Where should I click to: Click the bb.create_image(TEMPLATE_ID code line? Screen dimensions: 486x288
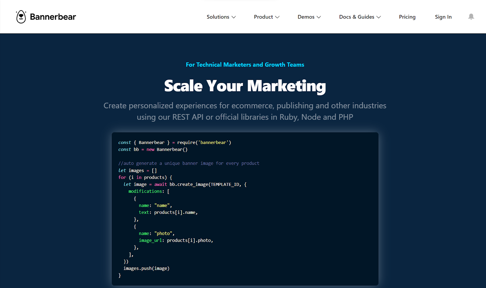185,184
